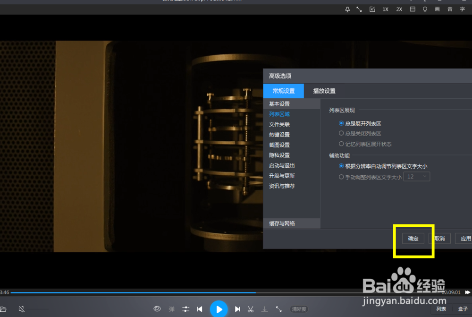Screen dimensions: 472x317
Task: Click the fast-forward arrow beside total time
Action: pos(467,292)
